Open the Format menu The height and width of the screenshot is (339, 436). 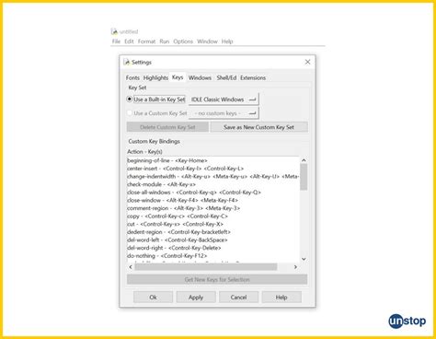tap(146, 41)
